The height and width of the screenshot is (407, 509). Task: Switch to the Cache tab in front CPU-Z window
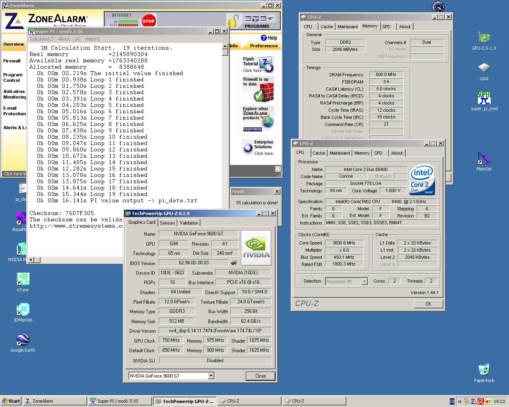pyautogui.click(x=319, y=153)
